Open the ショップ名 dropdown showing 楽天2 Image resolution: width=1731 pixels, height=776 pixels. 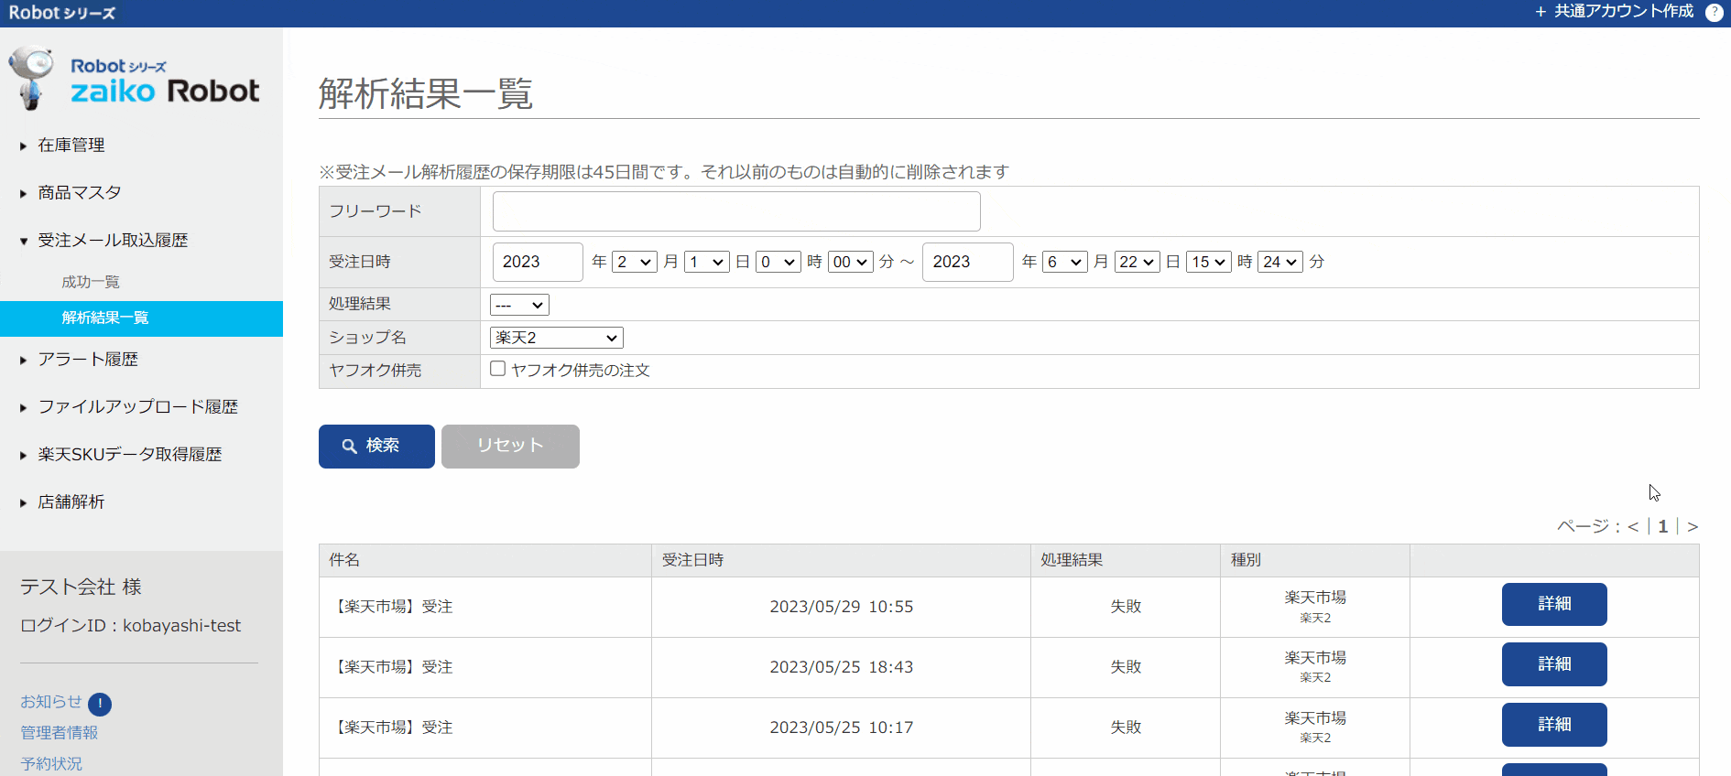tap(556, 338)
